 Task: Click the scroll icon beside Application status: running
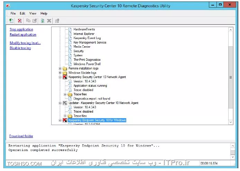pyautogui.click(x=70, y=86)
